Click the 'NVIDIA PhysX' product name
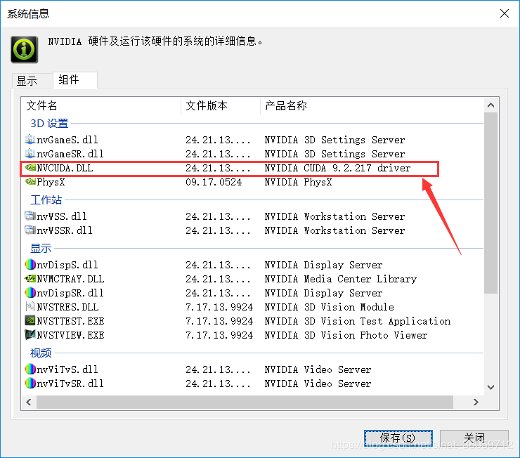 coord(298,182)
